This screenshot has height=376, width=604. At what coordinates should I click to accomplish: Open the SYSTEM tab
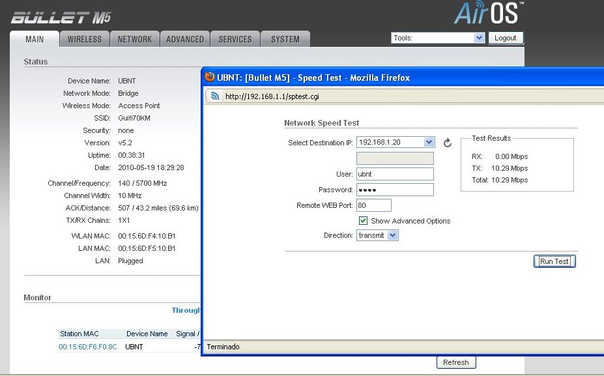coord(285,39)
